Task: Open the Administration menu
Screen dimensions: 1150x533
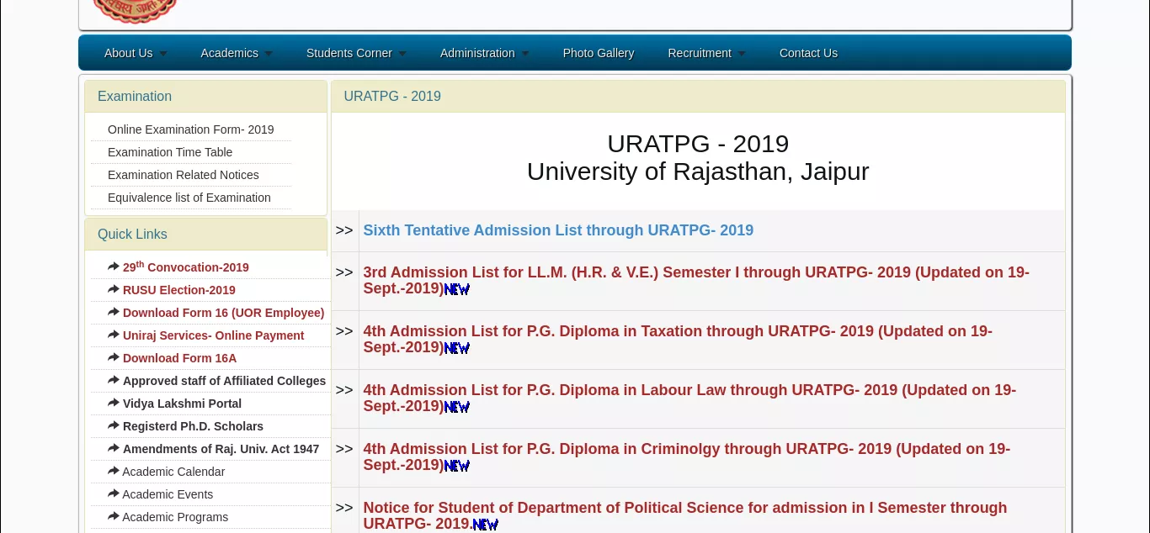Action: [x=477, y=53]
